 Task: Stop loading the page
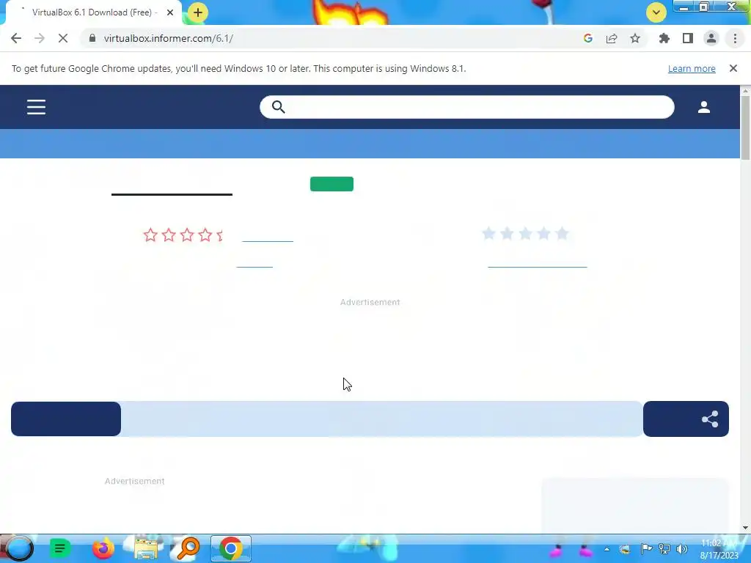[x=63, y=38]
